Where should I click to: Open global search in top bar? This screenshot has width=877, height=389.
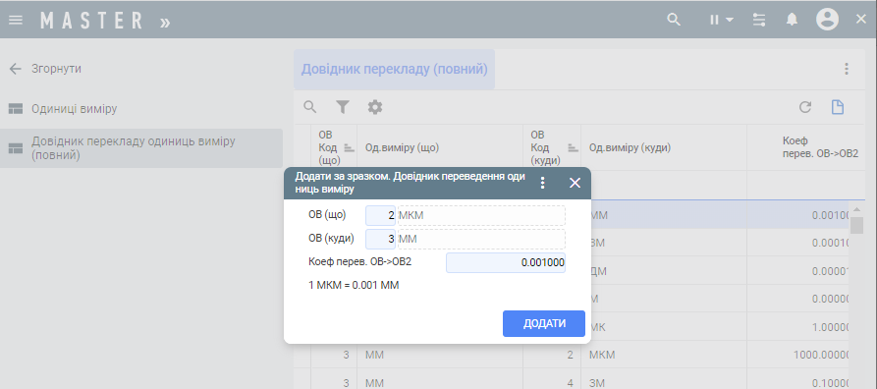coord(674,20)
